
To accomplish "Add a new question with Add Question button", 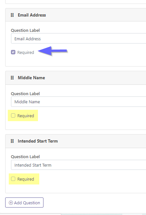I will pyautogui.click(x=24, y=203).
